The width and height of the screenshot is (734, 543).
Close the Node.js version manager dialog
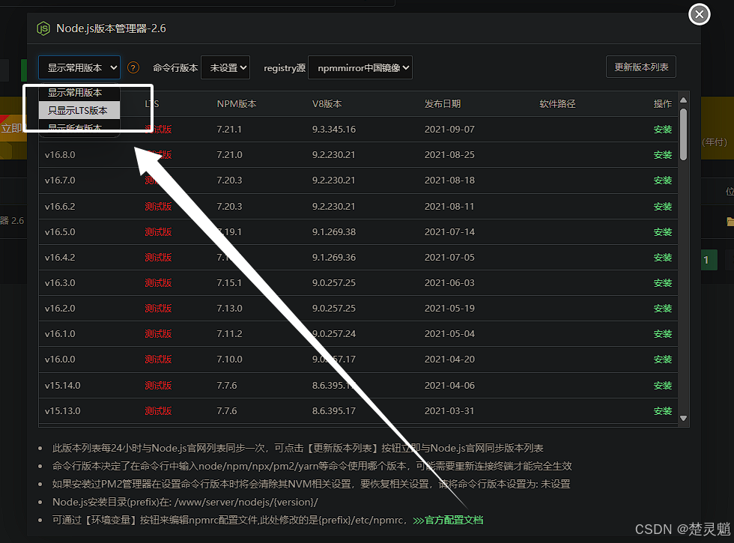[x=700, y=14]
